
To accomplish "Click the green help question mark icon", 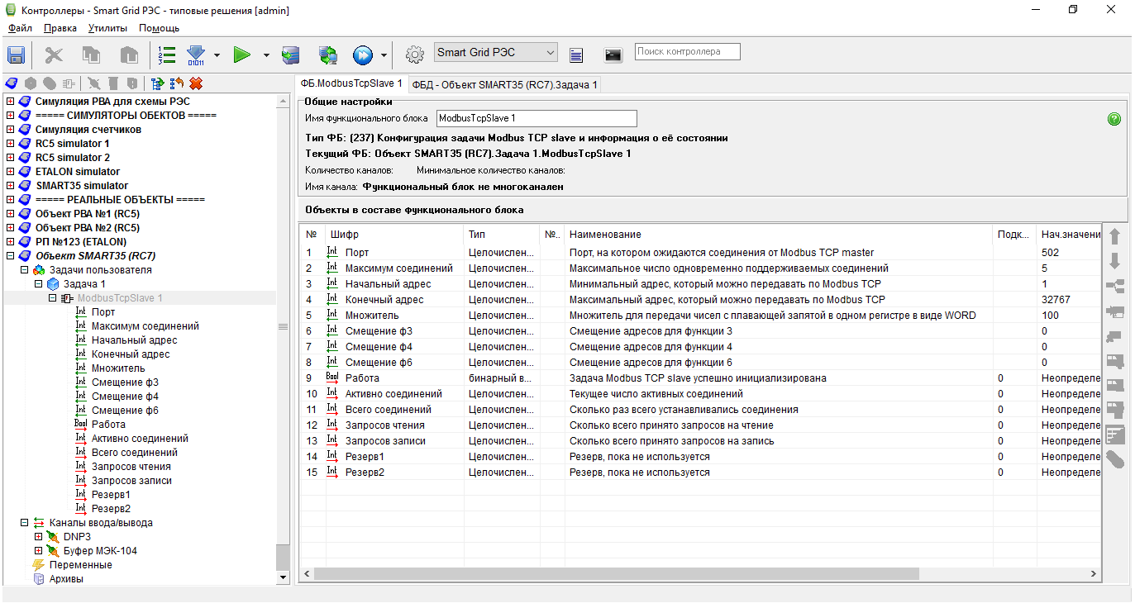I will click(1114, 119).
